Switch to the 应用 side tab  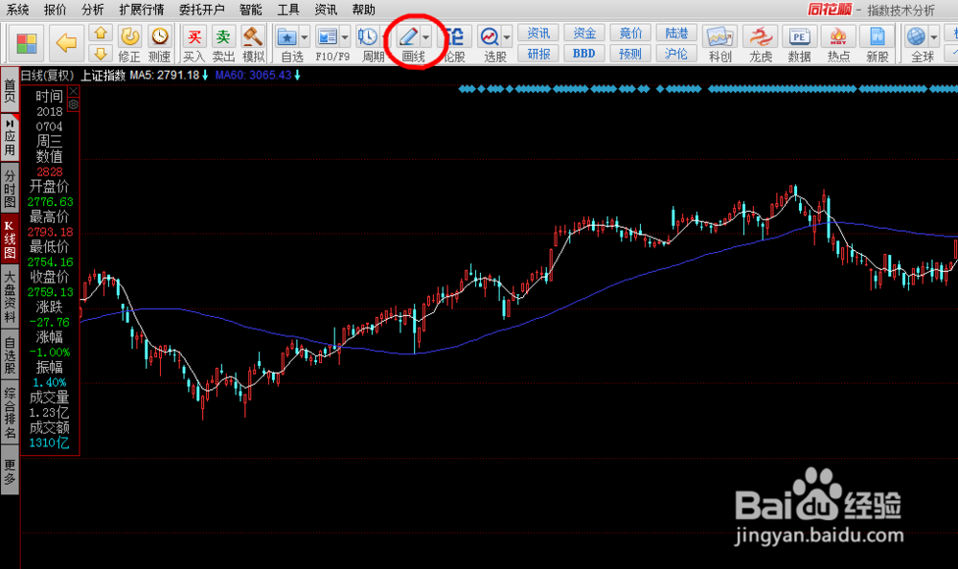(10, 137)
